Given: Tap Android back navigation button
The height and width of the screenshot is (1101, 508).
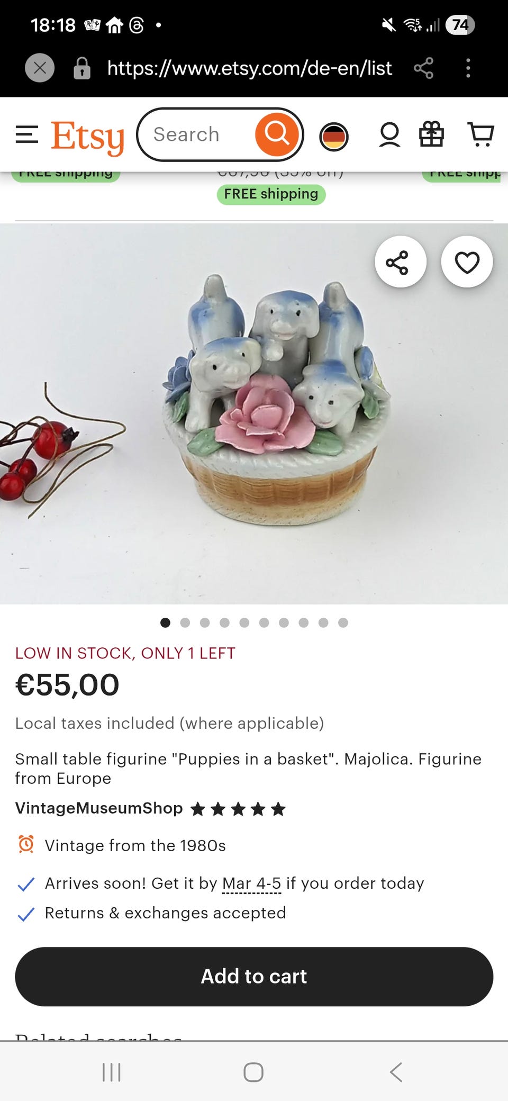Looking at the screenshot, I should [x=396, y=1072].
